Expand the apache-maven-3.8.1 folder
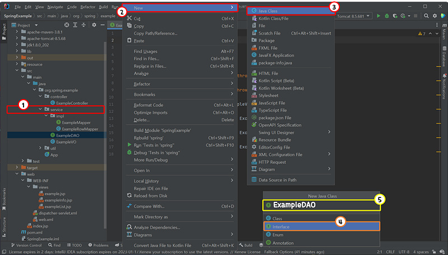Viewport: 448px width, 255px height. [x=17, y=32]
